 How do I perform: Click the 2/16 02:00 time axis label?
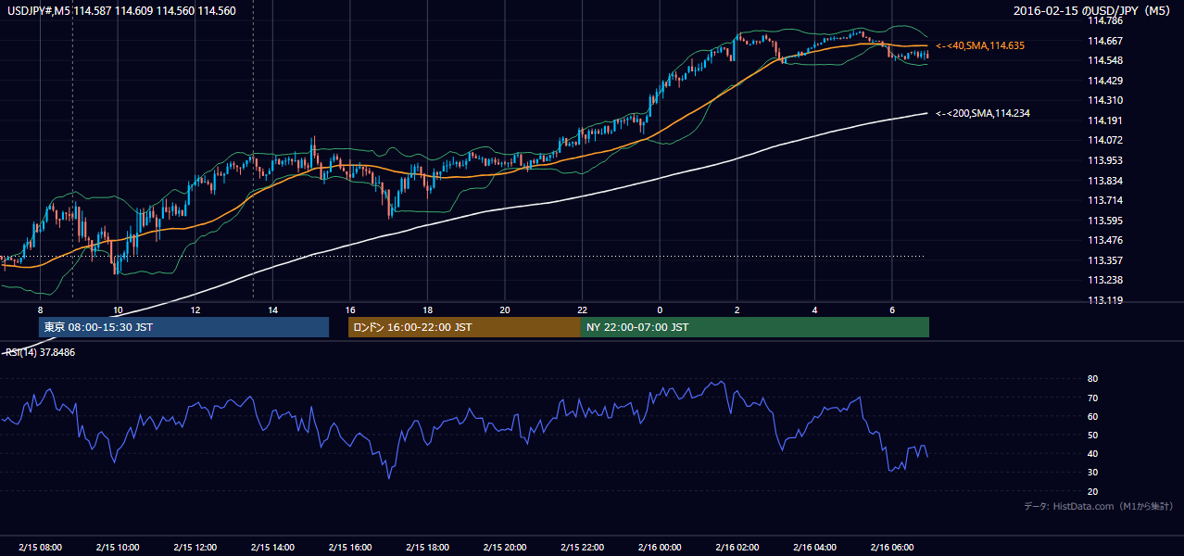pos(737,548)
